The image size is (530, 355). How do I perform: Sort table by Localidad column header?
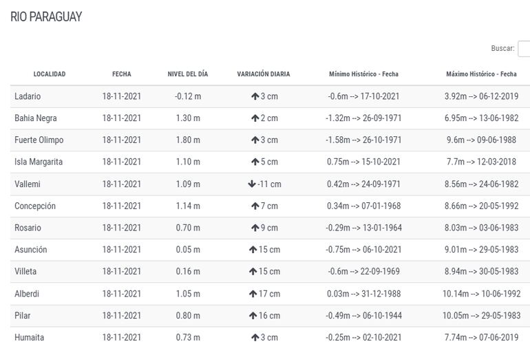point(50,74)
